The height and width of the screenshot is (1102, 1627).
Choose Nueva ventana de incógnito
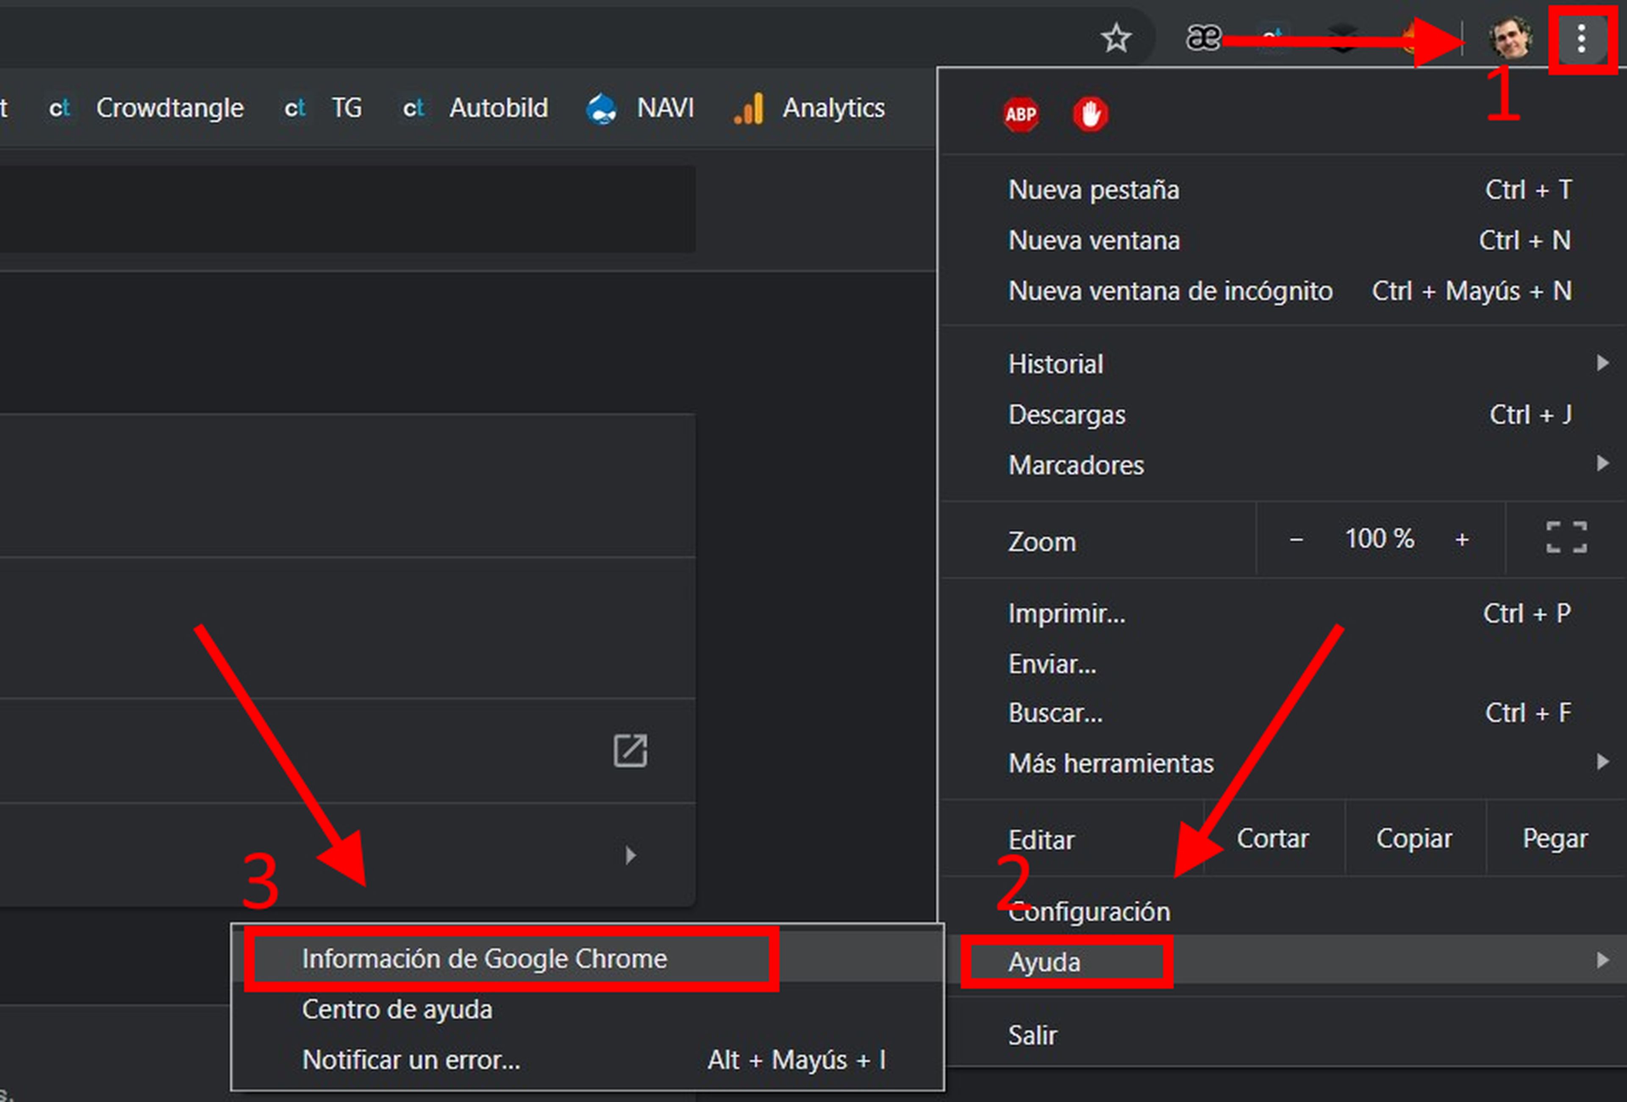(1170, 291)
